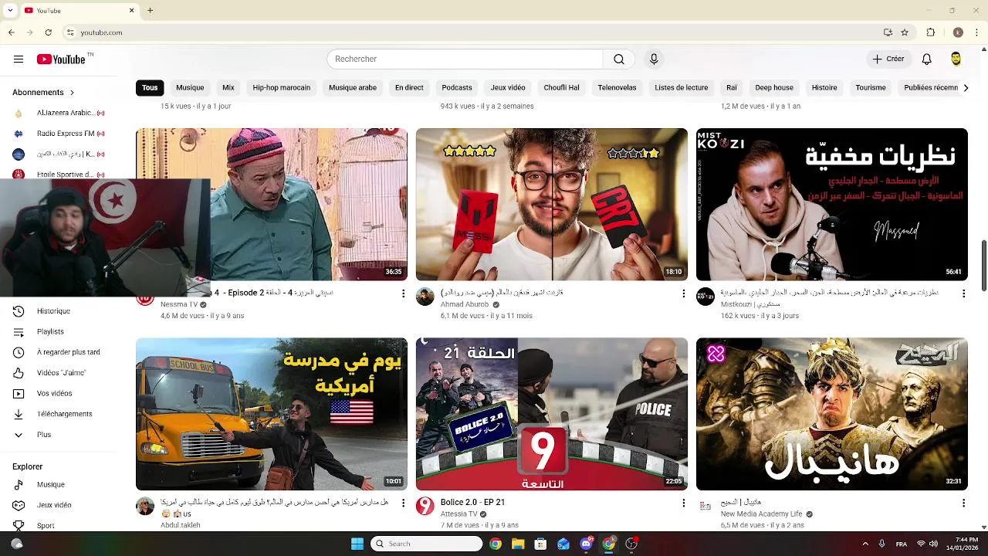Open options for Ahmad Aburob video
The height and width of the screenshot is (556, 988).
[x=683, y=293]
